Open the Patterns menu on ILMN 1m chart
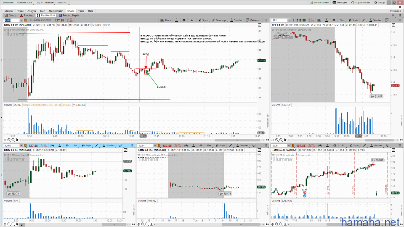Screen dimensions: 404x227 pos(253,20)
